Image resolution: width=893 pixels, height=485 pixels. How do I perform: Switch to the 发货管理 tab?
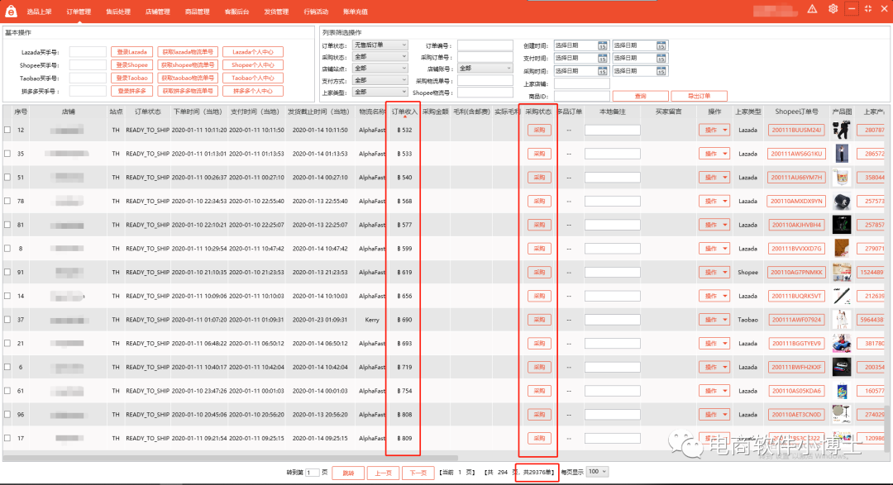276,12
